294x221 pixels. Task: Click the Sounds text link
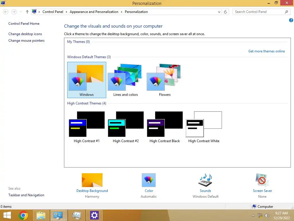pos(205,191)
